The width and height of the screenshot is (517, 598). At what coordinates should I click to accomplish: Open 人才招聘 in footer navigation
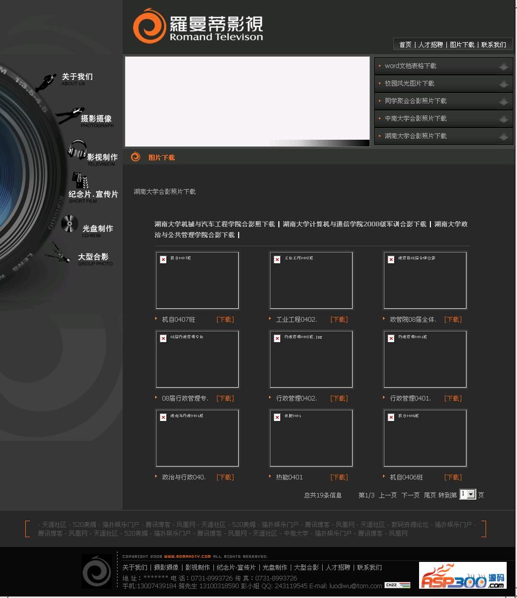tap(338, 568)
